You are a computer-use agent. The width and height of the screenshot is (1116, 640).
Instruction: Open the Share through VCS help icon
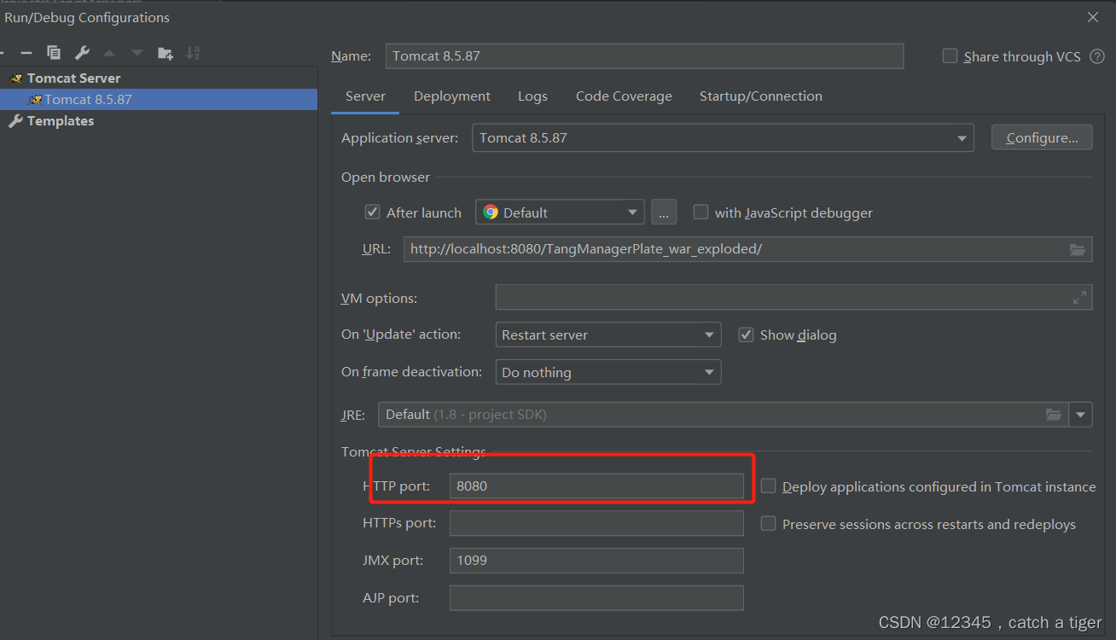(1097, 56)
